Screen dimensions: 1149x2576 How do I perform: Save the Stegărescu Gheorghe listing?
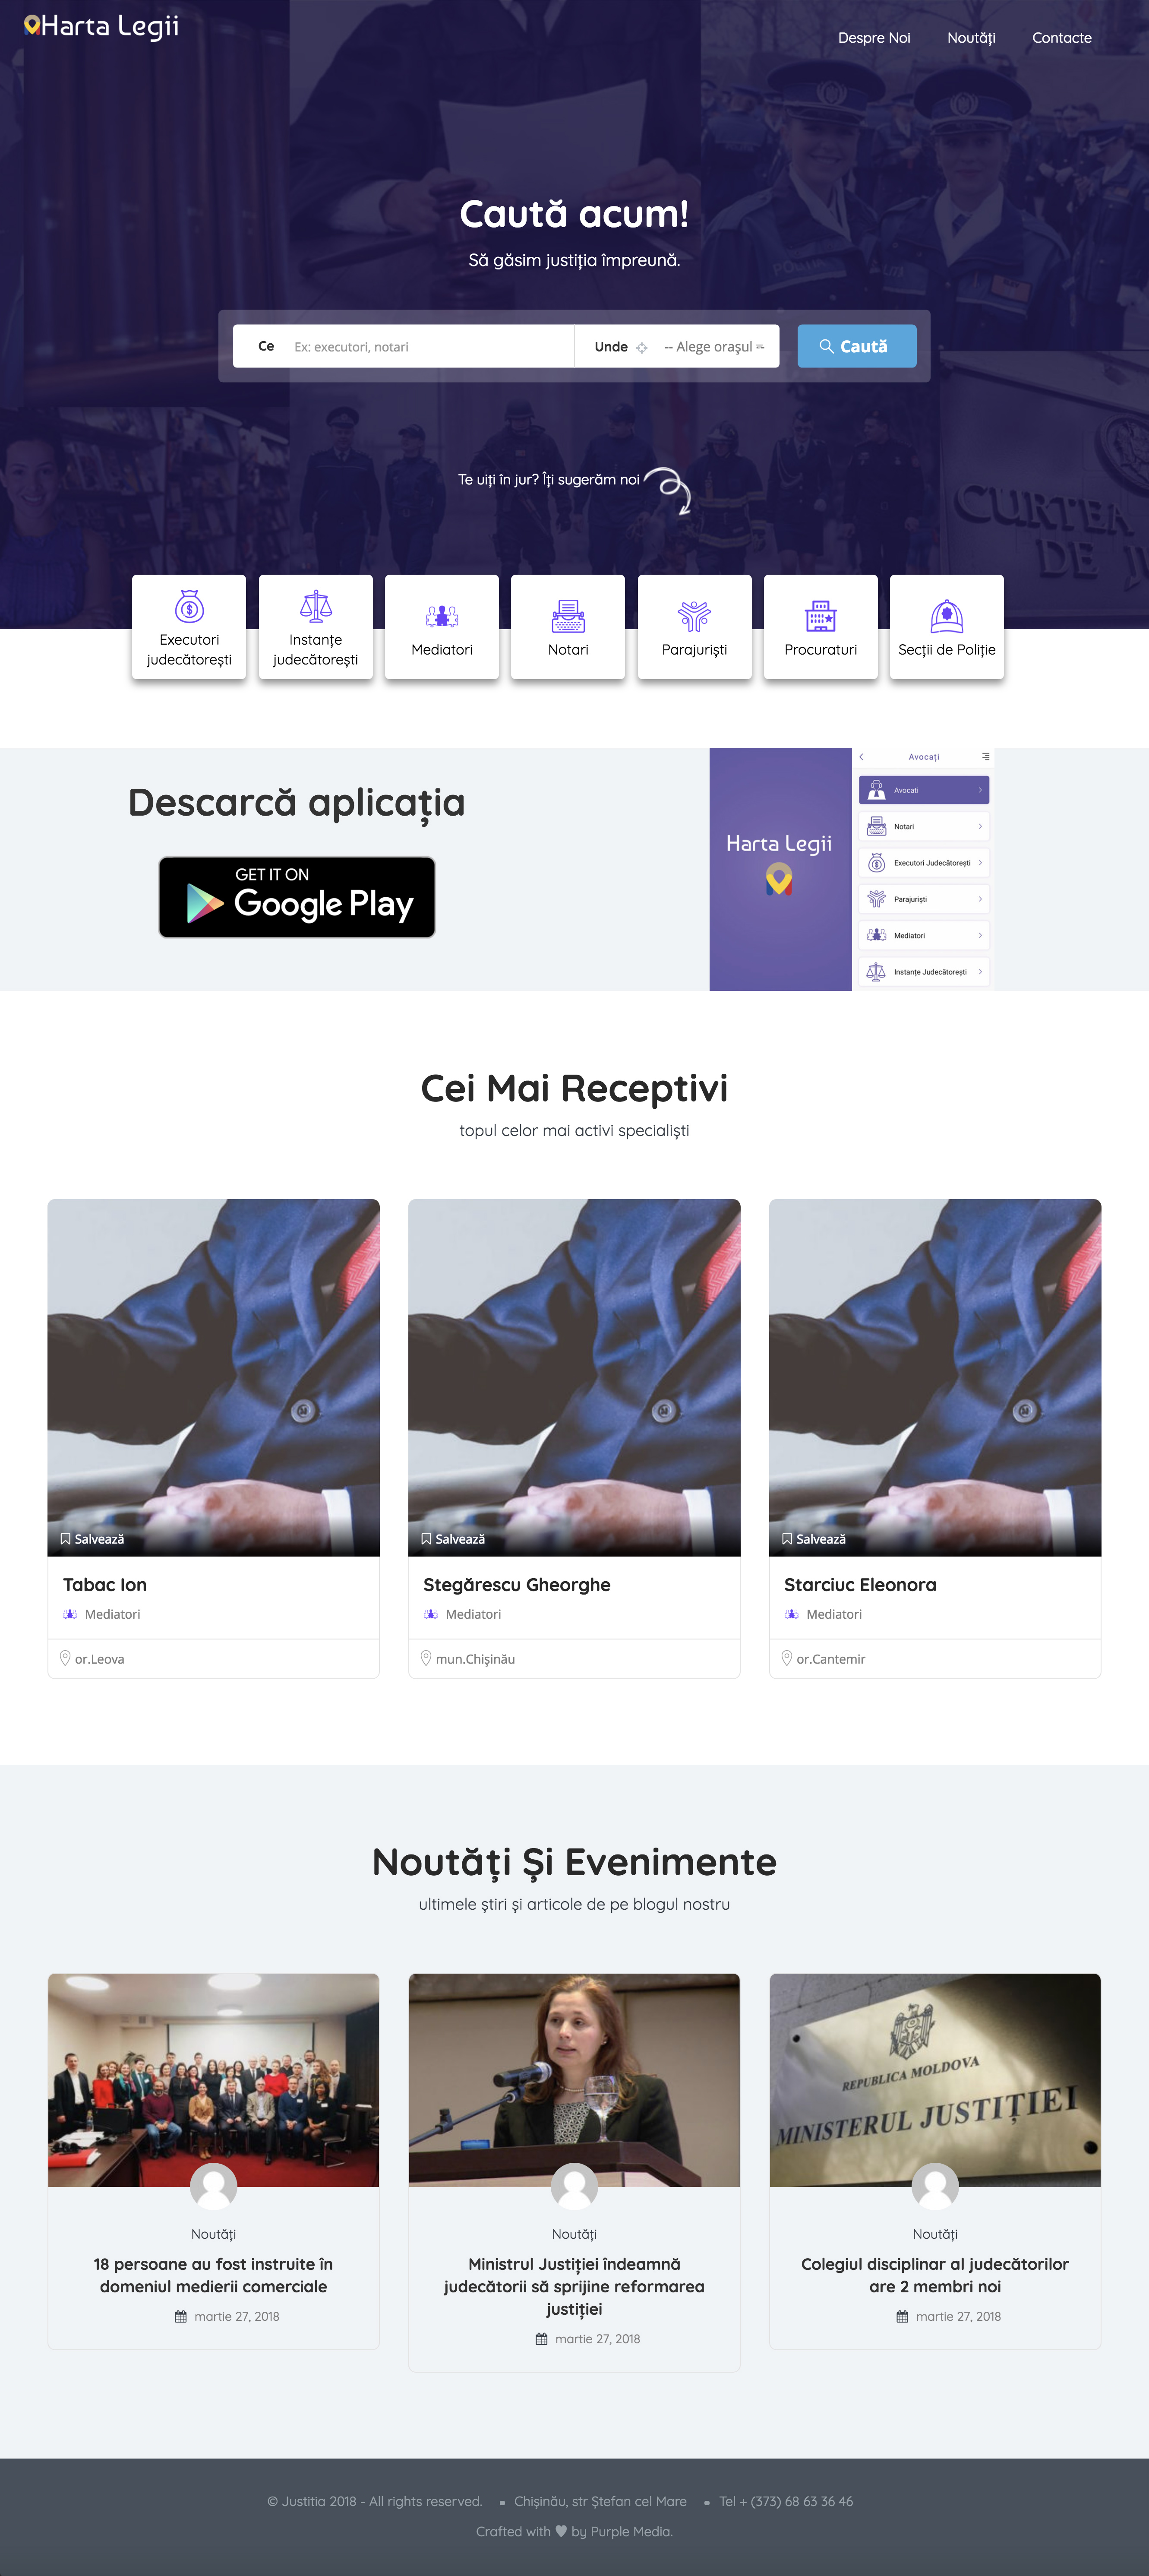[453, 1539]
